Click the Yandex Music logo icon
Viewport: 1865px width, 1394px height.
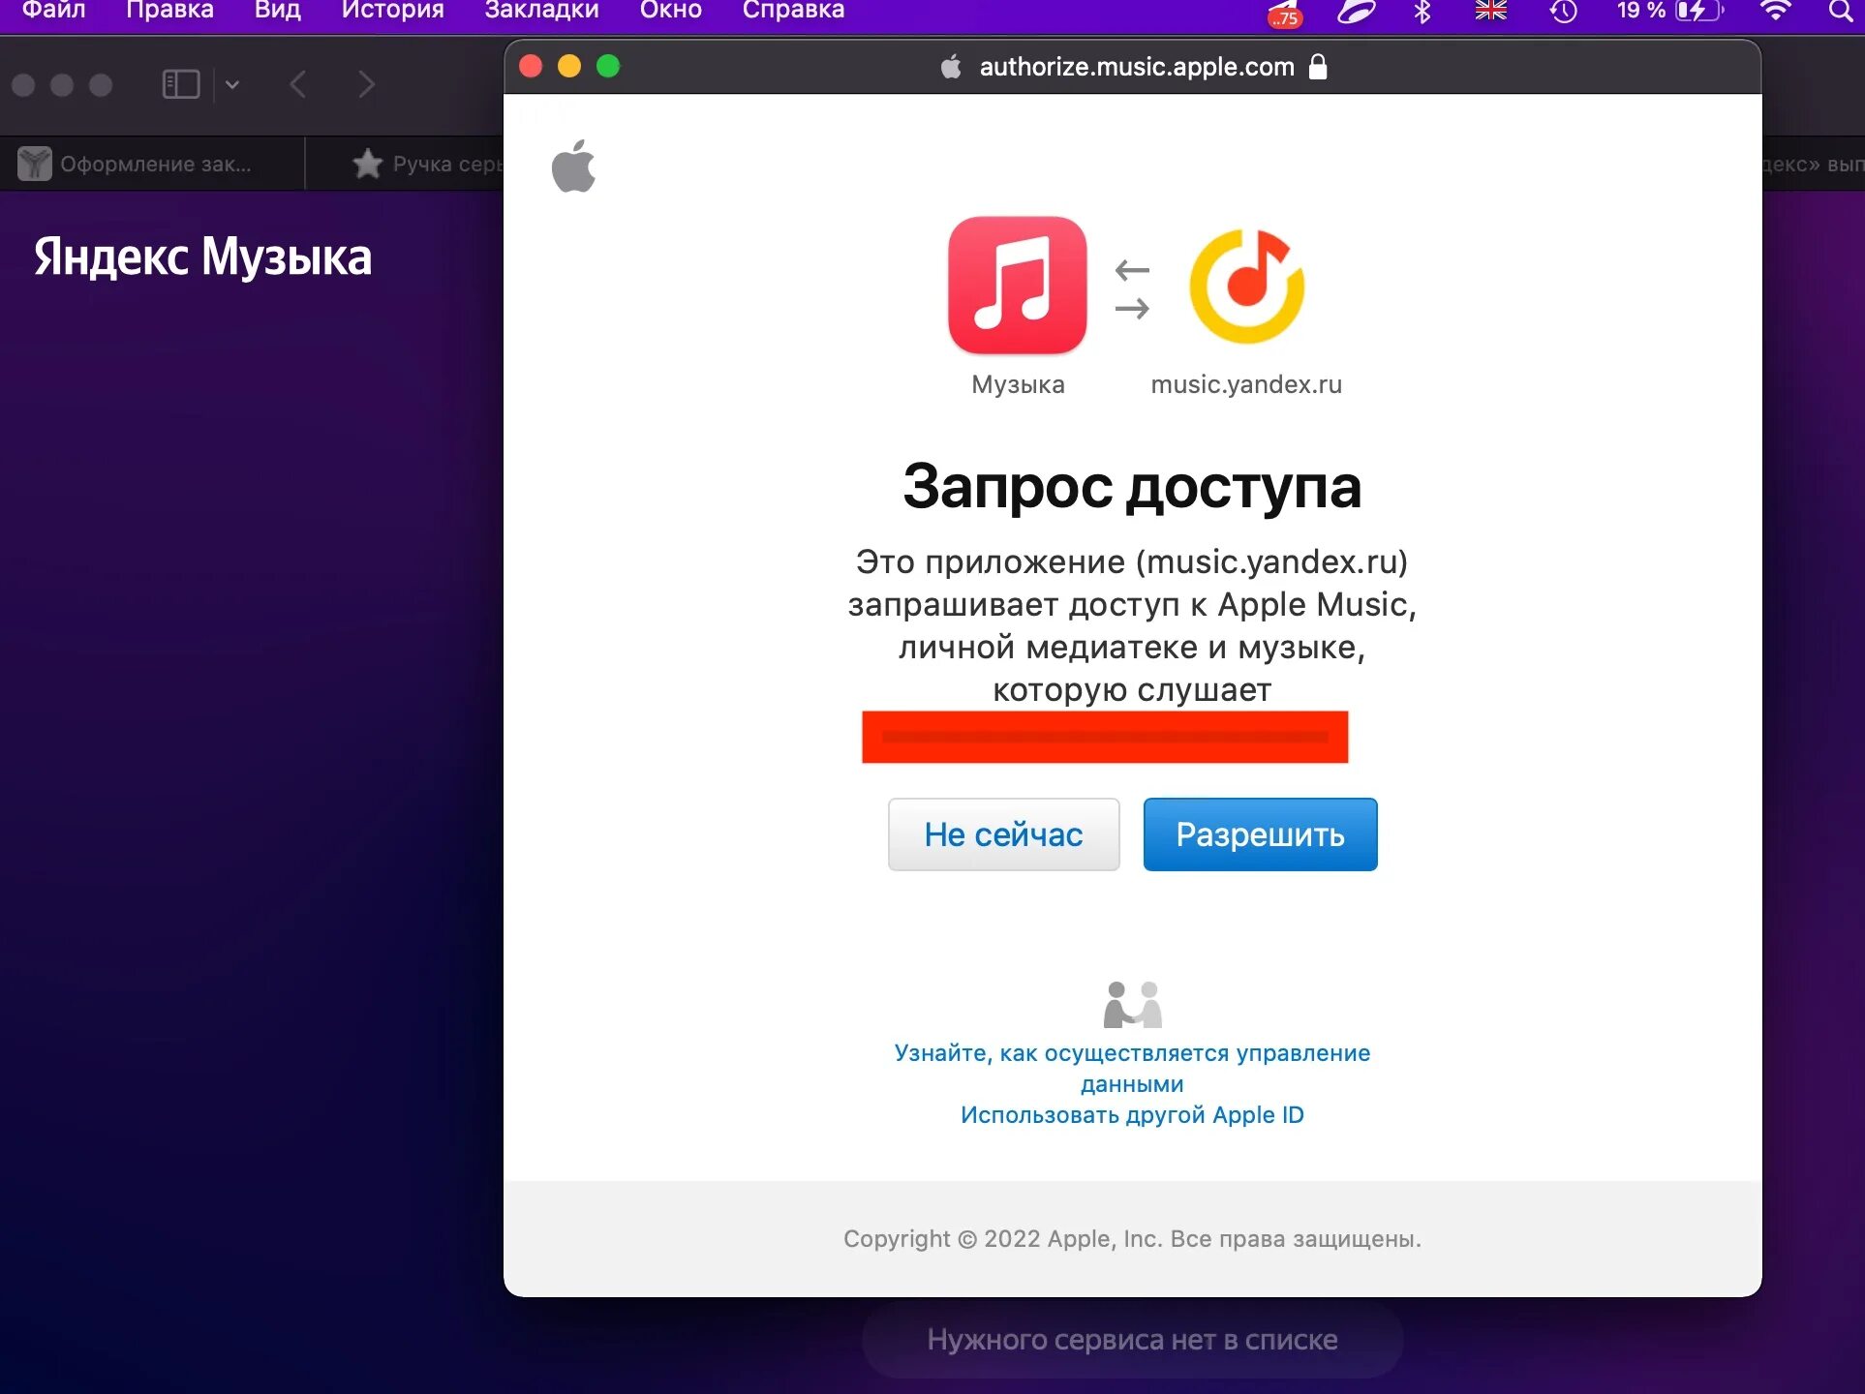point(1246,287)
